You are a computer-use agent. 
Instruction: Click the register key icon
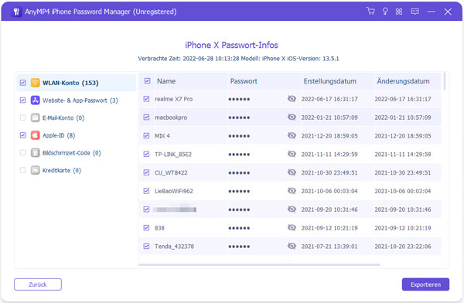(385, 12)
